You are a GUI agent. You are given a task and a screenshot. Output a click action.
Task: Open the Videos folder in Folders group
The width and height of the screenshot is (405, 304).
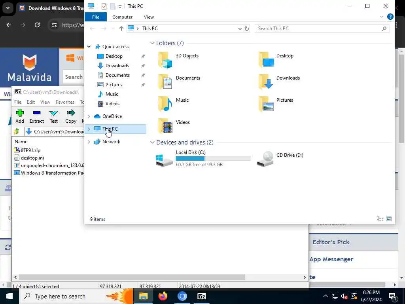click(x=174, y=125)
